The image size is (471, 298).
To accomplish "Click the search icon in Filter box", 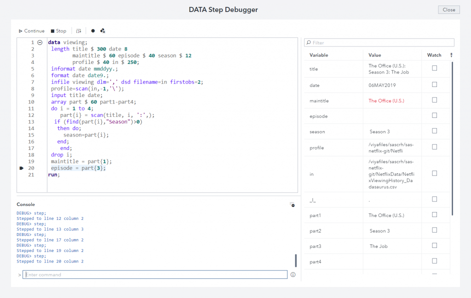I will click(309, 43).
